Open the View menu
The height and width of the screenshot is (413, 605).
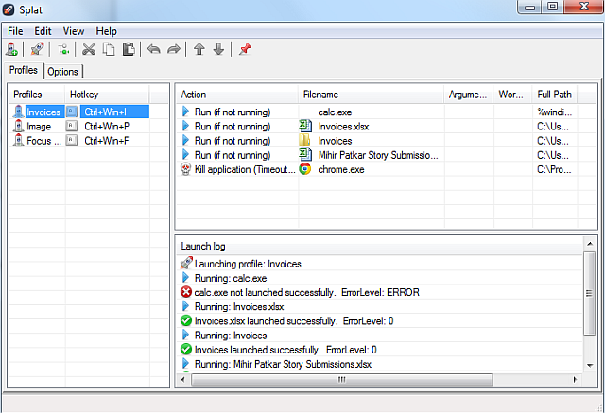[x=73, y=31]
